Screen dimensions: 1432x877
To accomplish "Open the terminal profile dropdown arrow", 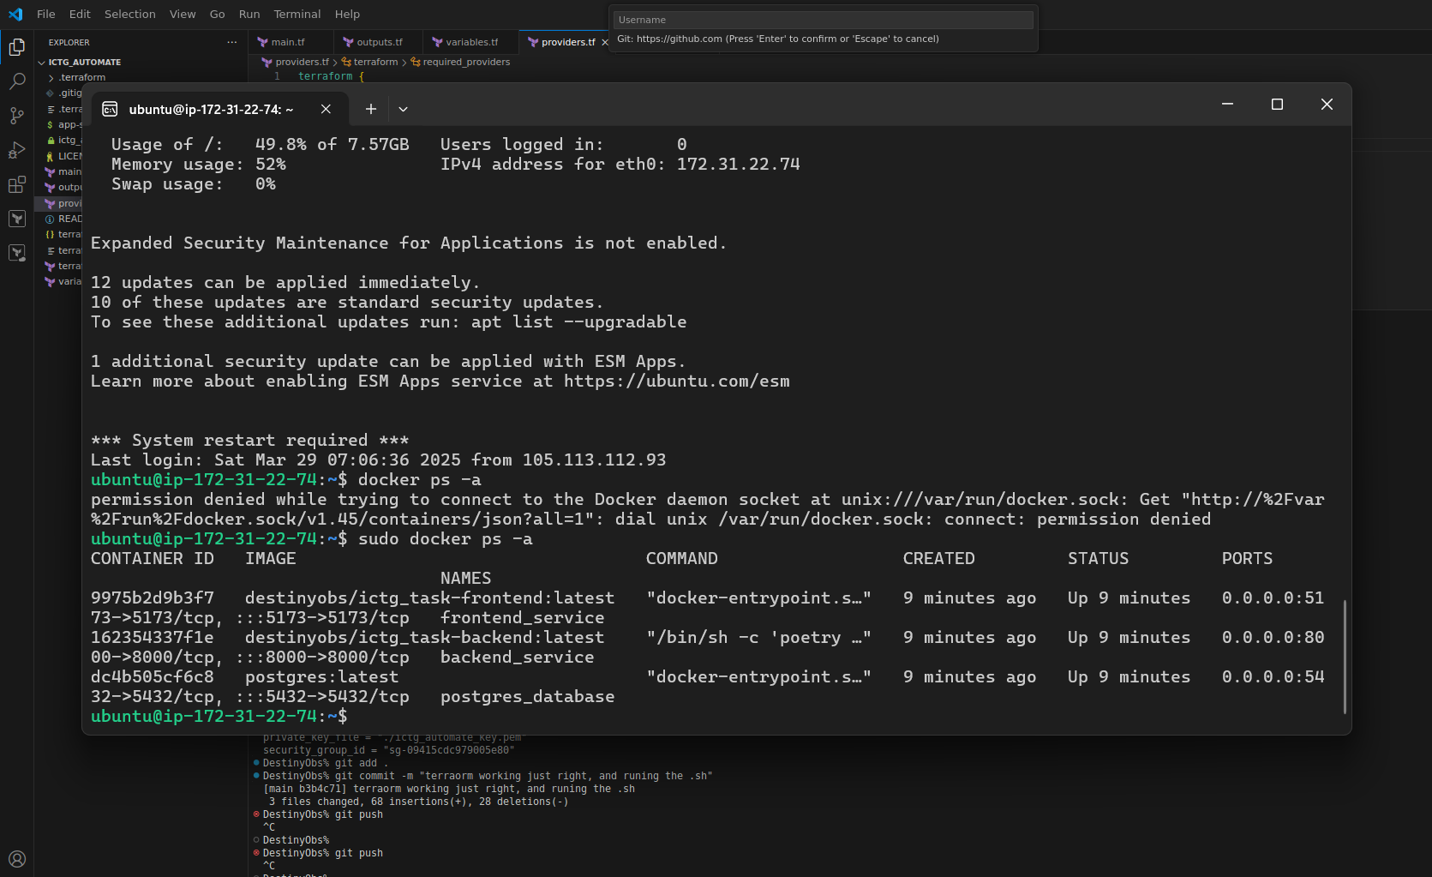I will [x=403, y=109].
